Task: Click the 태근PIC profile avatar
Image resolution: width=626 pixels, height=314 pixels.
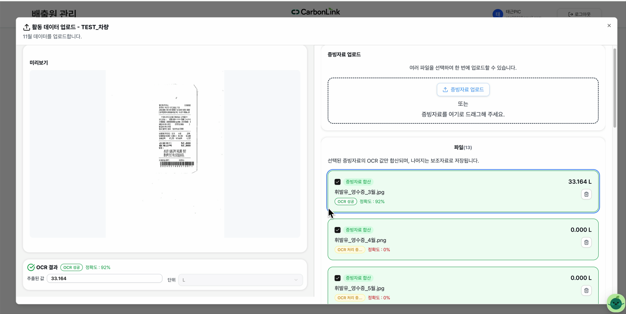Action: pyautogui.click(x=498, y=14)
